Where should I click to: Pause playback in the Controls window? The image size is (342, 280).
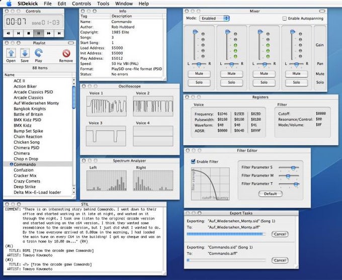39,33
